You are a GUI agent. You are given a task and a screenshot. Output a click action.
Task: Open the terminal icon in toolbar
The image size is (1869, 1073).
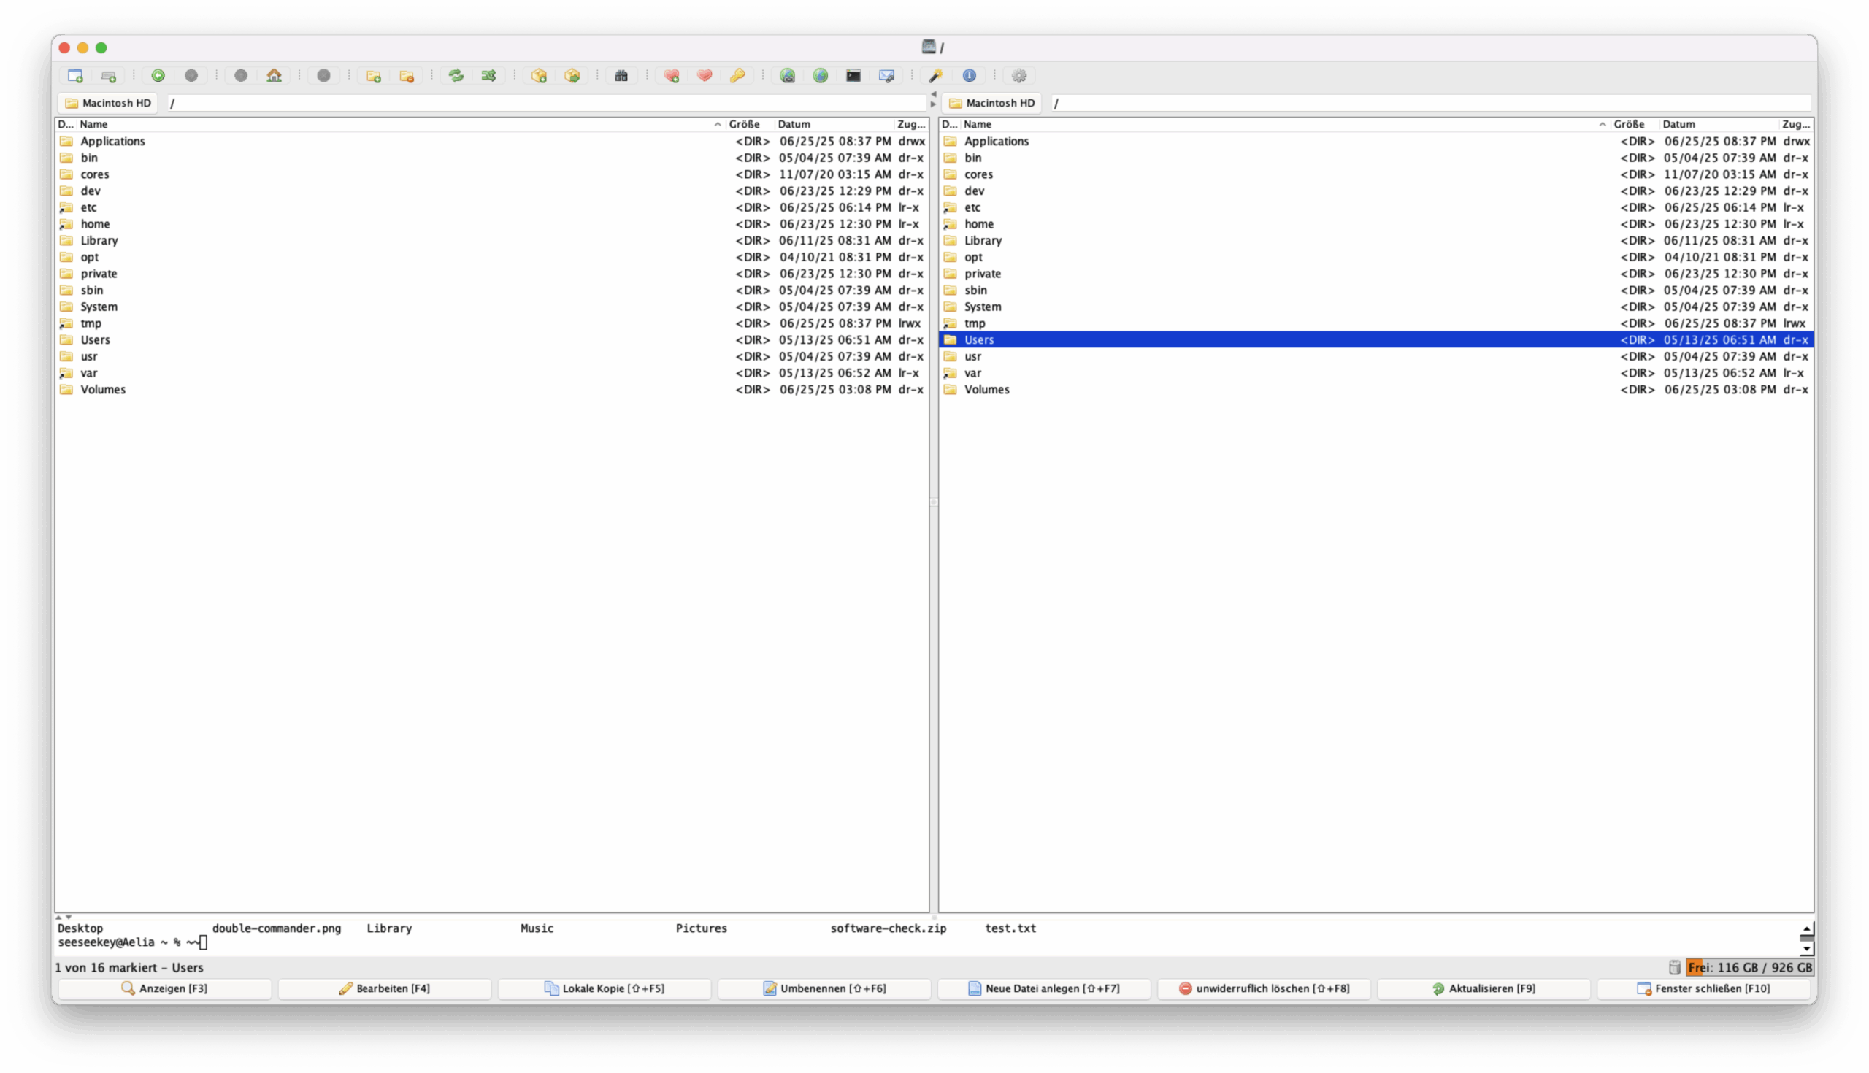(x=853, y=75)
